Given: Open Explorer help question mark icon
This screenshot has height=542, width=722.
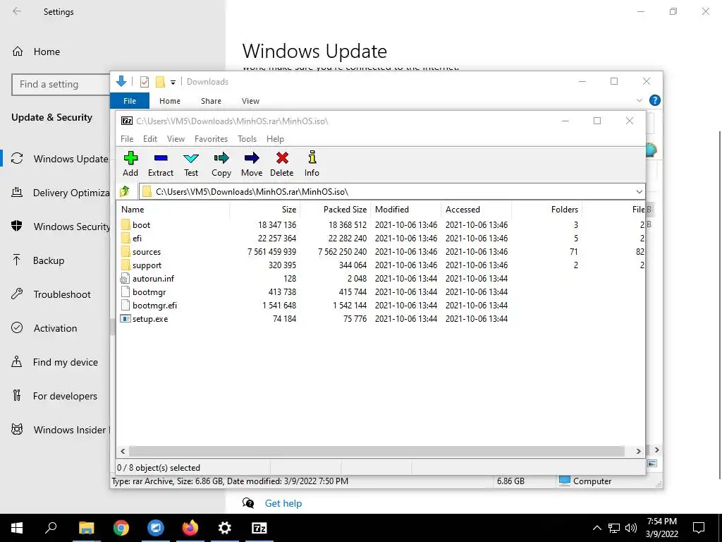Looking at the screenshot, I should (654, 100).
